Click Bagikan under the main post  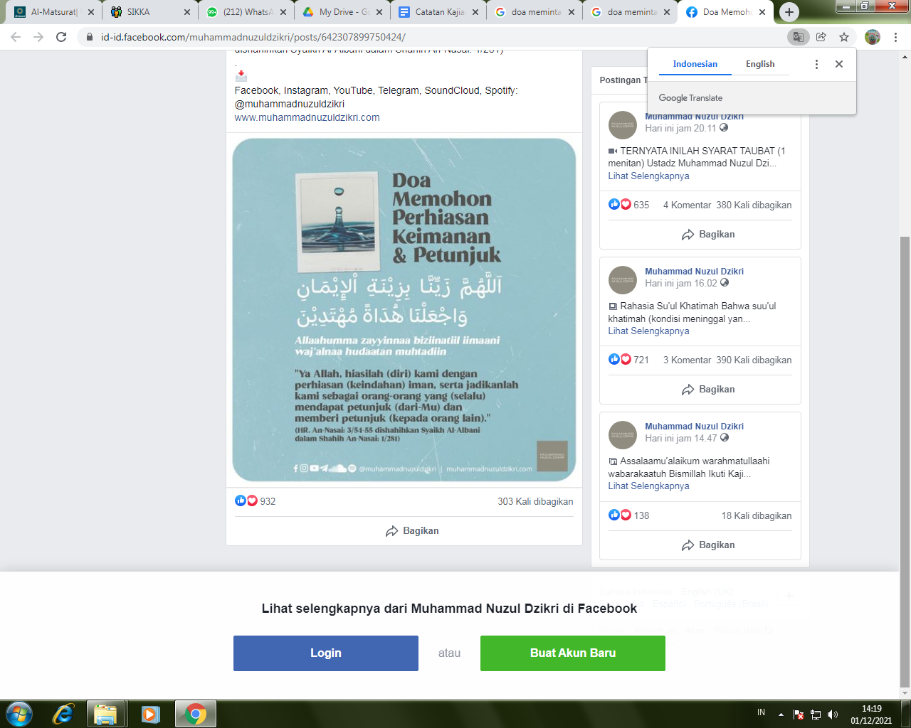coord(412,531)
